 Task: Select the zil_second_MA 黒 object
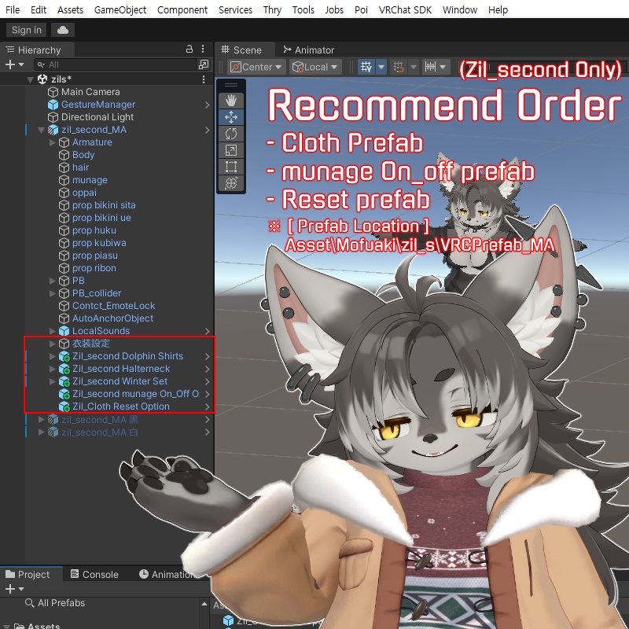click(100, 420)
